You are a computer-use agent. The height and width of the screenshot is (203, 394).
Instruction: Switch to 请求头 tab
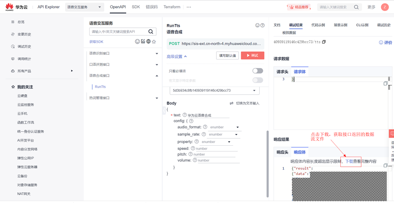tap(282, 72)
